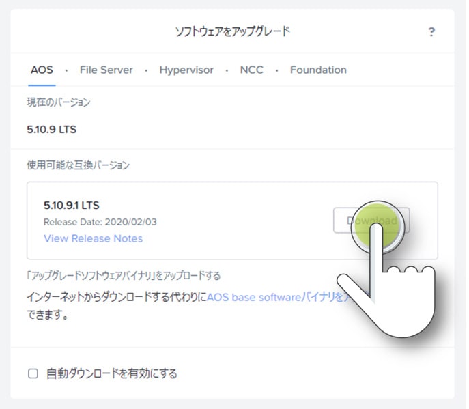
Task: Go to the NCC tab
Action: pyautogui.click(x=251, y=70)
